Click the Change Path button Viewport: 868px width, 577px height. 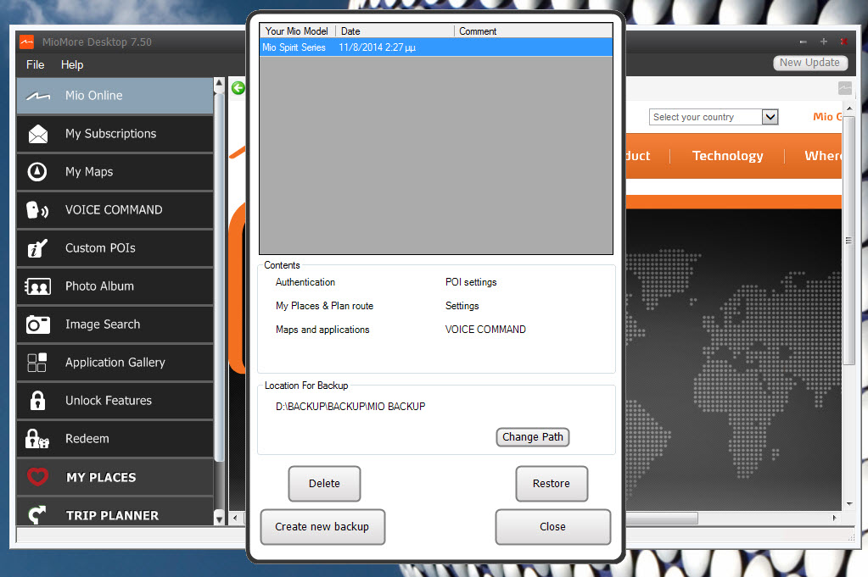pyautogui.click(x=533, y=437)
